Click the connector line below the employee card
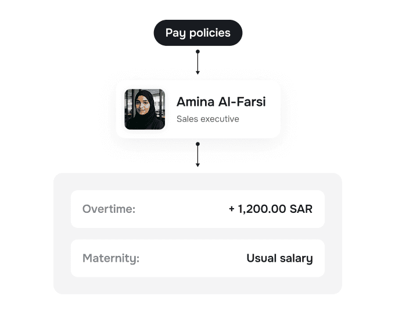 (198, 154)
